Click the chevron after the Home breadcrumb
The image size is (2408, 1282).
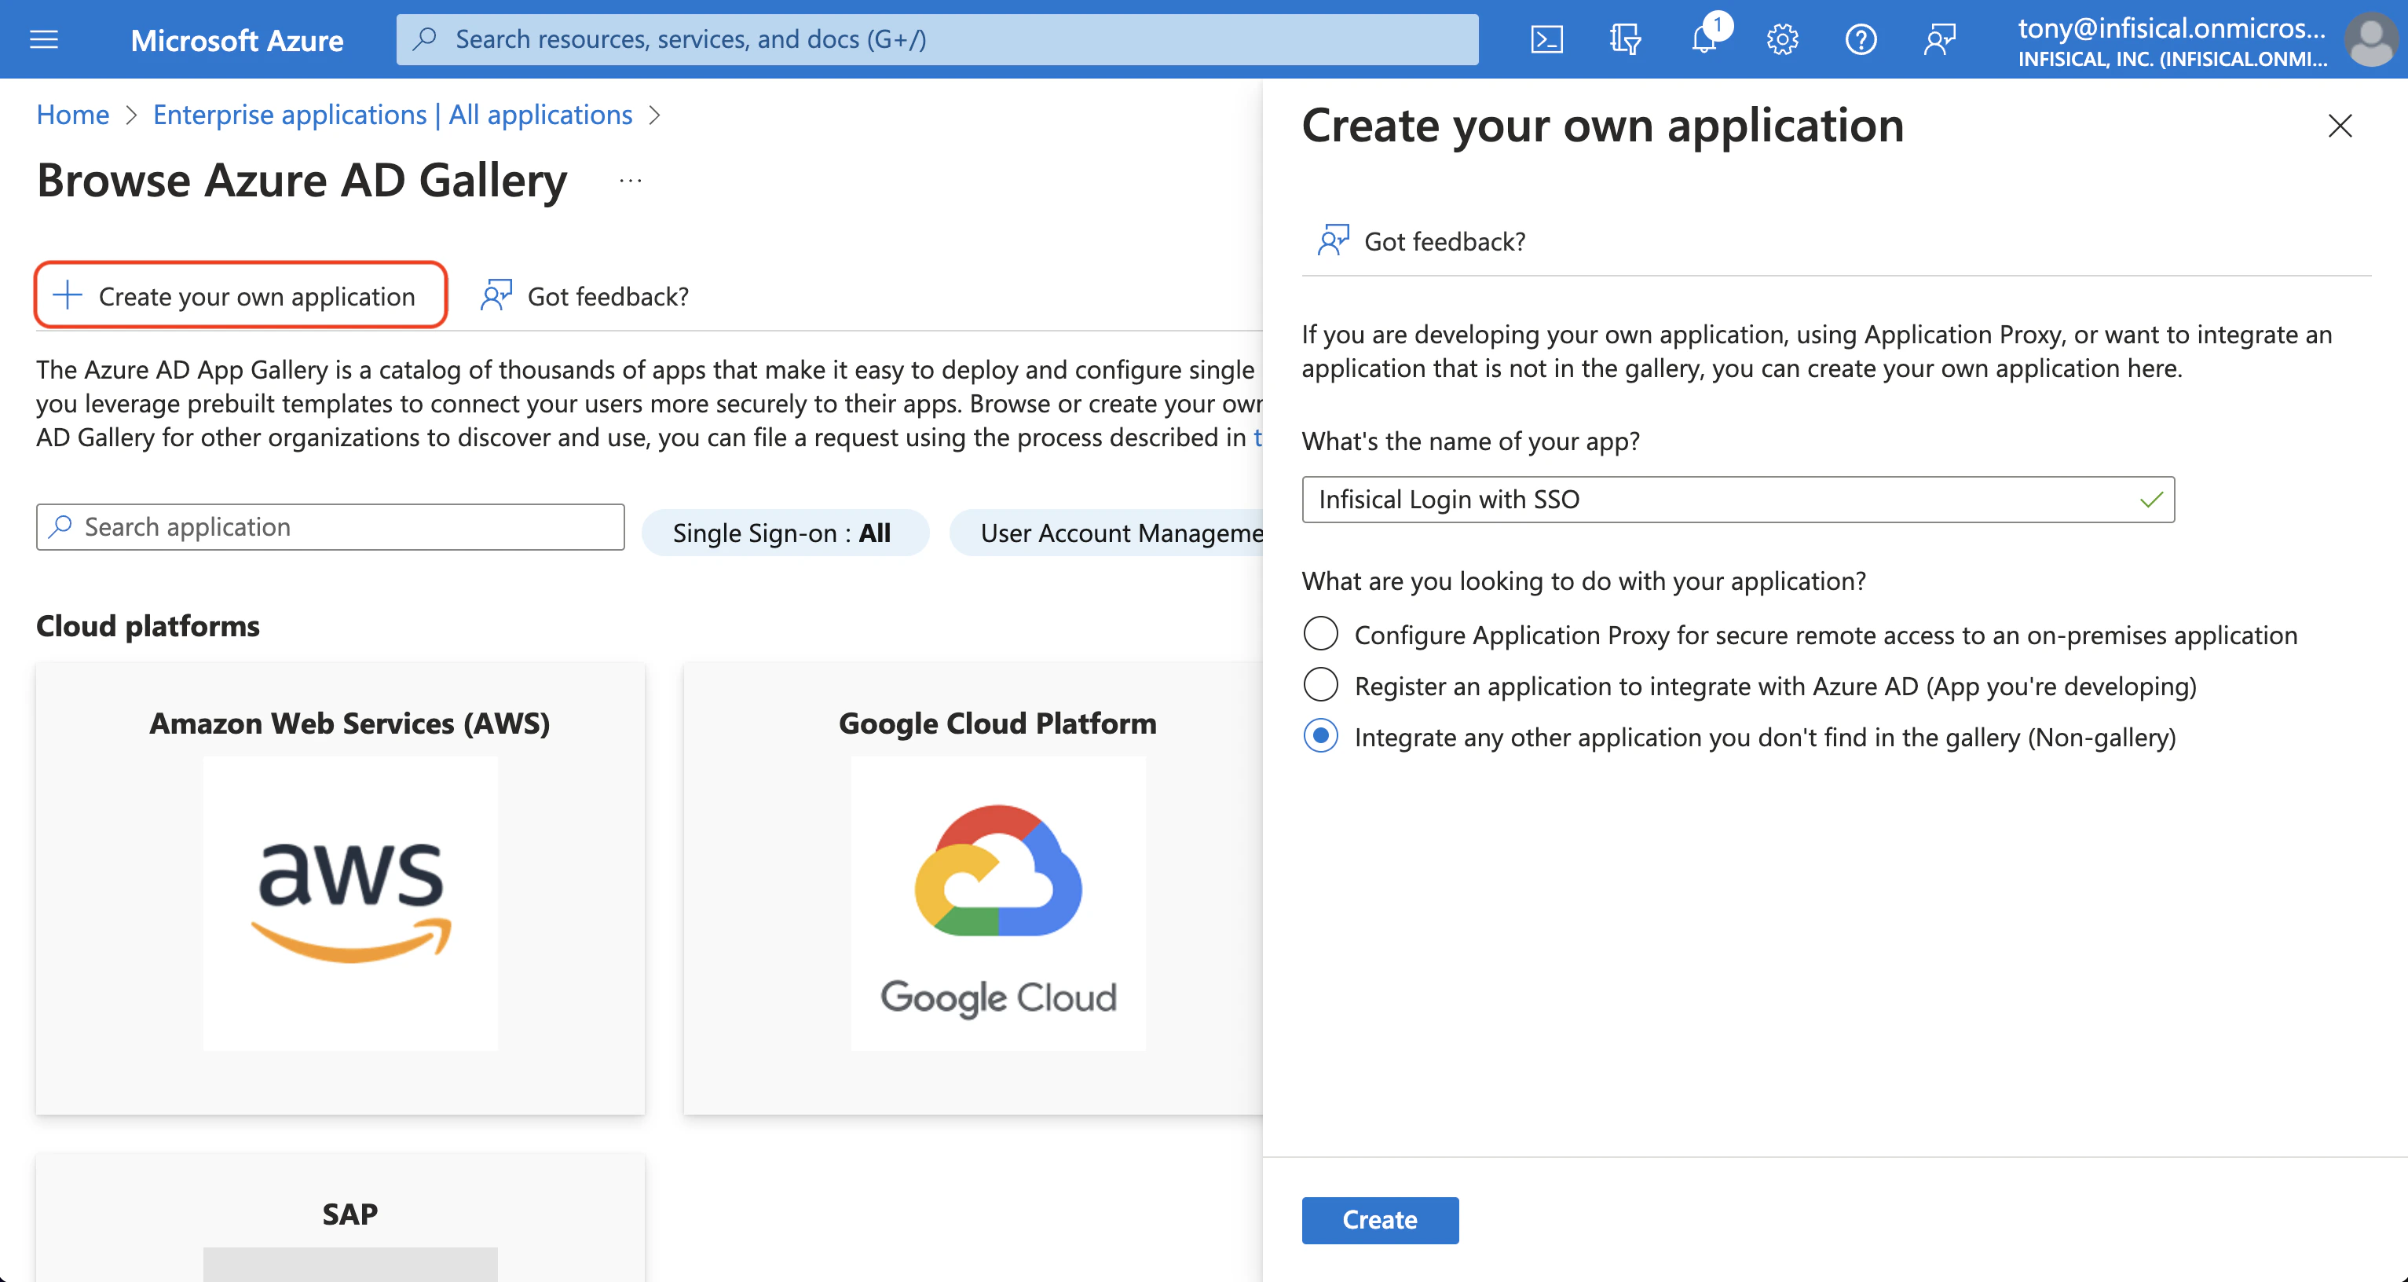tap(132, 115)
